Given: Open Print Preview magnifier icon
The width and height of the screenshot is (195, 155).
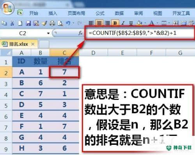Looking at the screenshot, I should tap(60, 23).
